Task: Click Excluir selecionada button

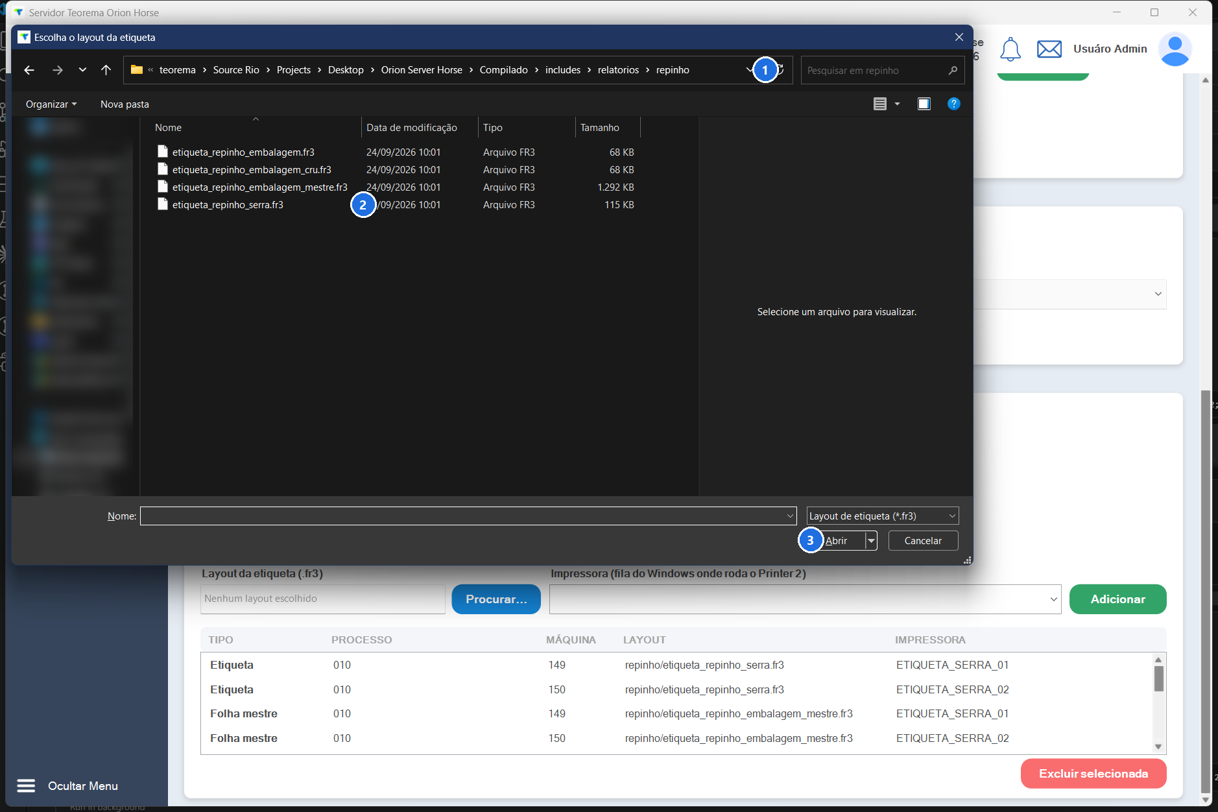Action: pos(1093,774)
